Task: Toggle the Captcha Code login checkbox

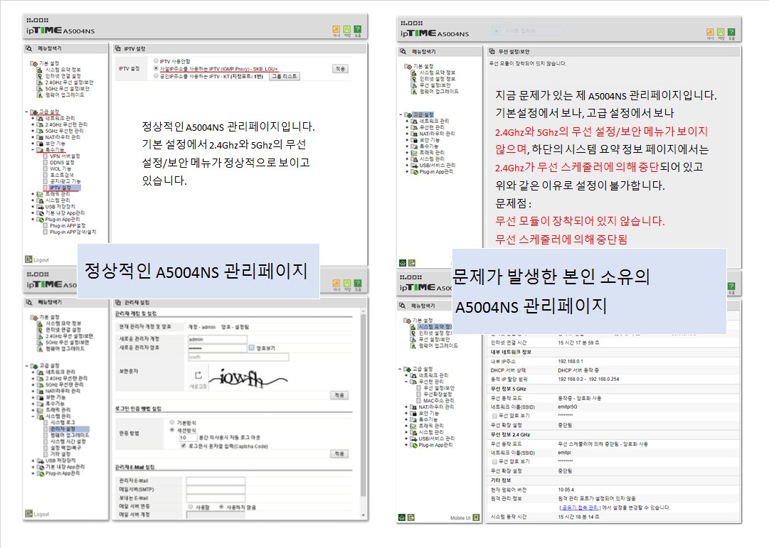Action: [x=183, y=446]
